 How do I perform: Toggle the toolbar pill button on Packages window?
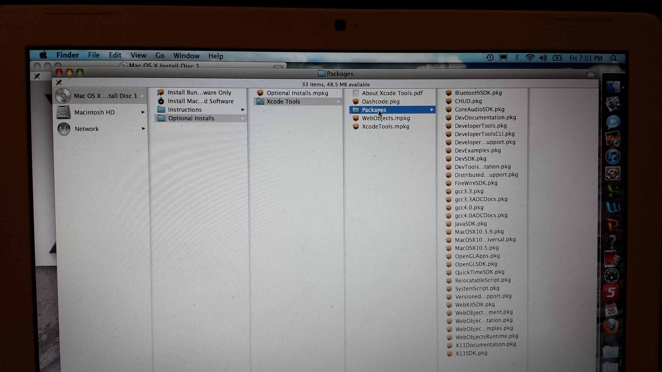(591, 74)
